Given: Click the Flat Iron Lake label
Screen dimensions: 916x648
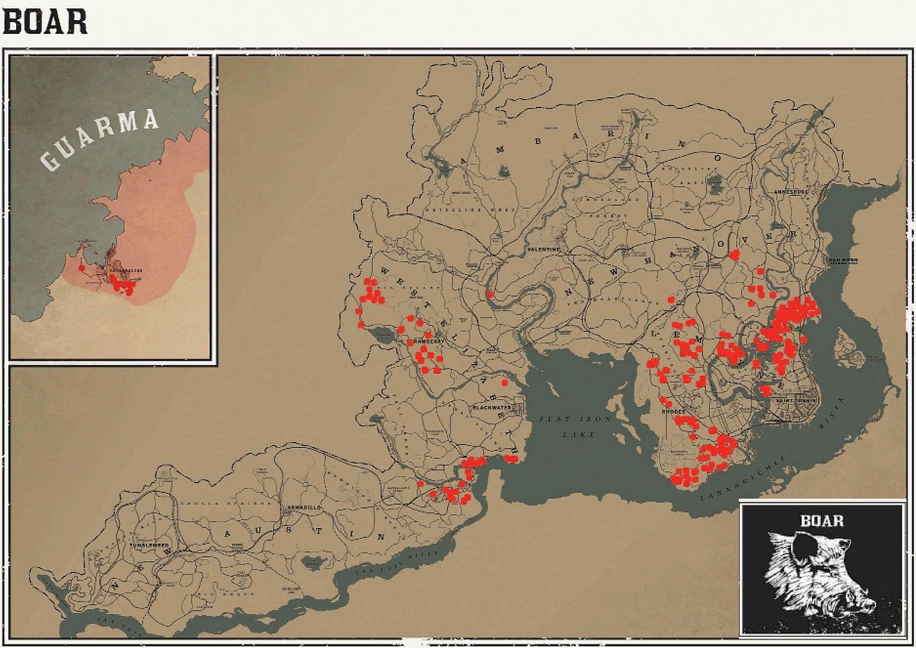Looking at the screenshot, I should point(576,426).
